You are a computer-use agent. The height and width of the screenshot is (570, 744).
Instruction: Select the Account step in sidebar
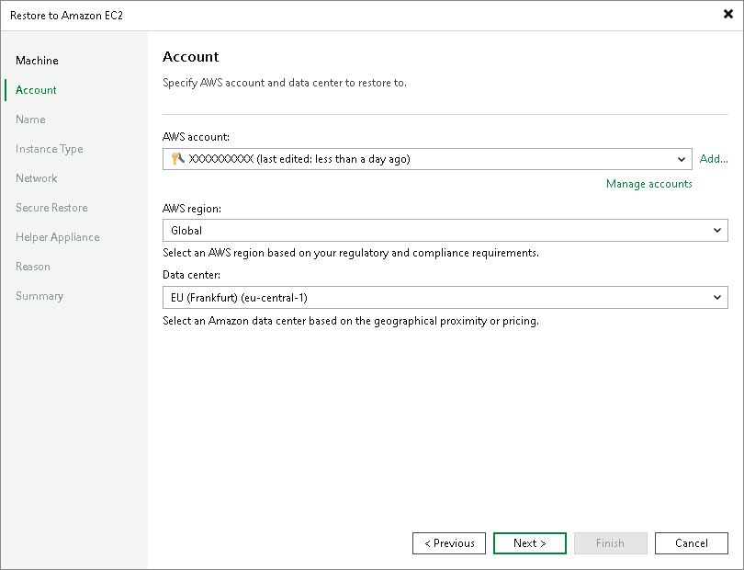[36, 90]
